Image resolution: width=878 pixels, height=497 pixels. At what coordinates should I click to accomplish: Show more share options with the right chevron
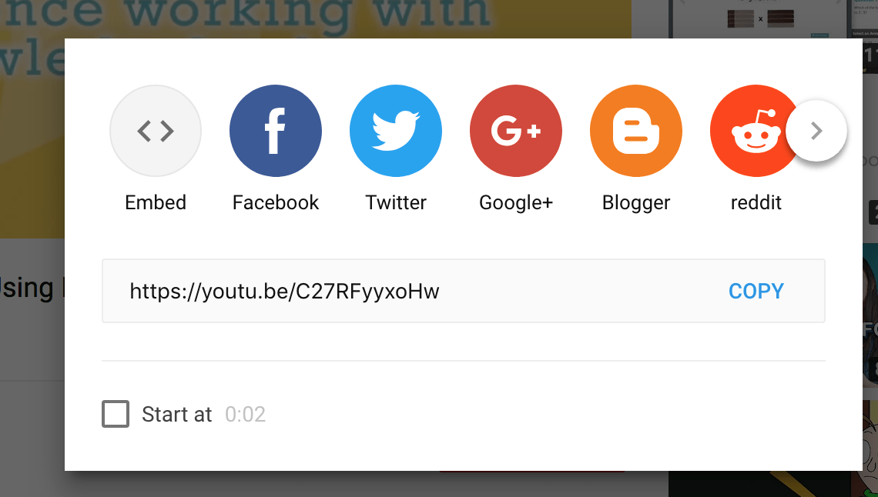point(816,131)
